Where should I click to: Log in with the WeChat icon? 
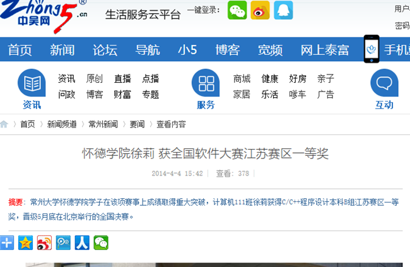(237, 10)
